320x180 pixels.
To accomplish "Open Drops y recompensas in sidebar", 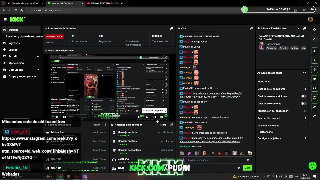I will click(x=21, y=76).
